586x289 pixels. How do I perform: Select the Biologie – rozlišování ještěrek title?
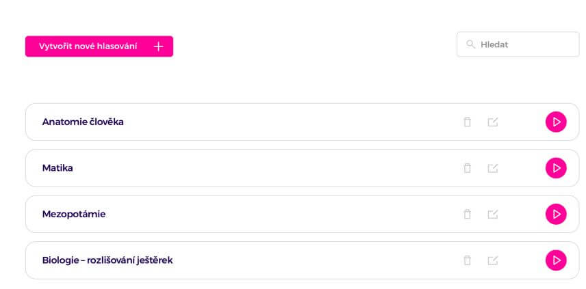[107, 260]
